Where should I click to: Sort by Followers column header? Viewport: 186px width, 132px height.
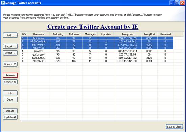coord(74,34)
